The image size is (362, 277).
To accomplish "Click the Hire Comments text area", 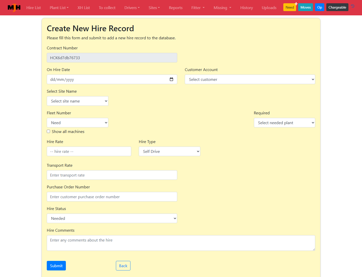I will point(181,243).
